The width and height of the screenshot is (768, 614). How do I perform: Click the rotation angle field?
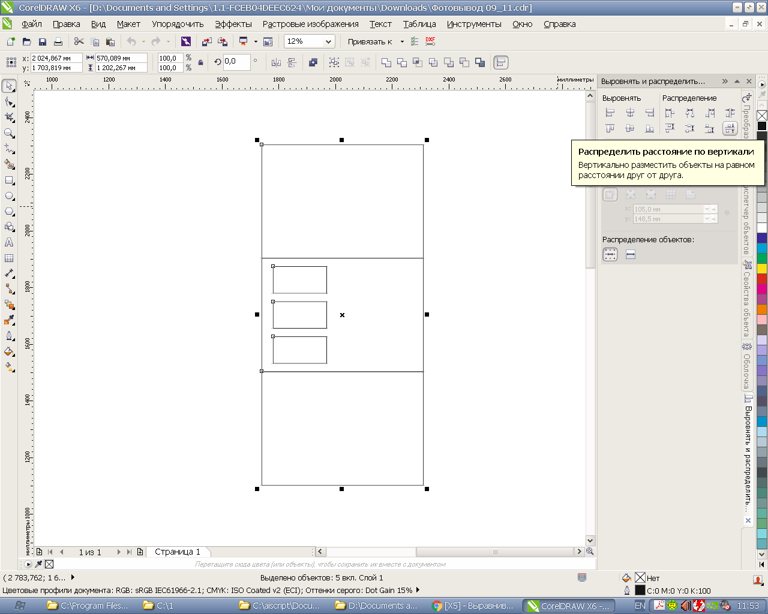coord(236,62)
